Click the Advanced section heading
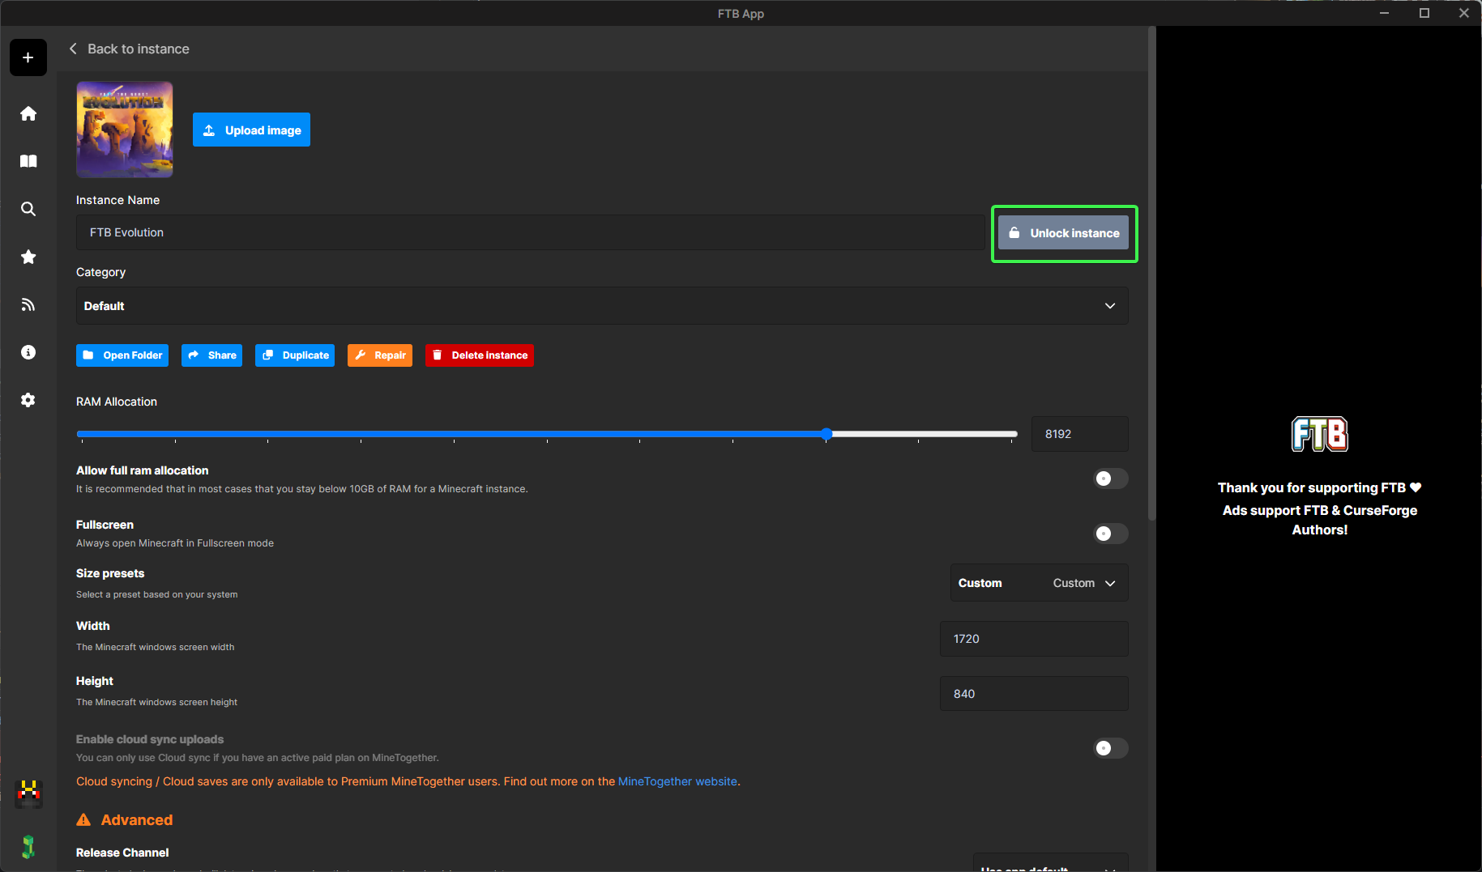 (137, 820)
